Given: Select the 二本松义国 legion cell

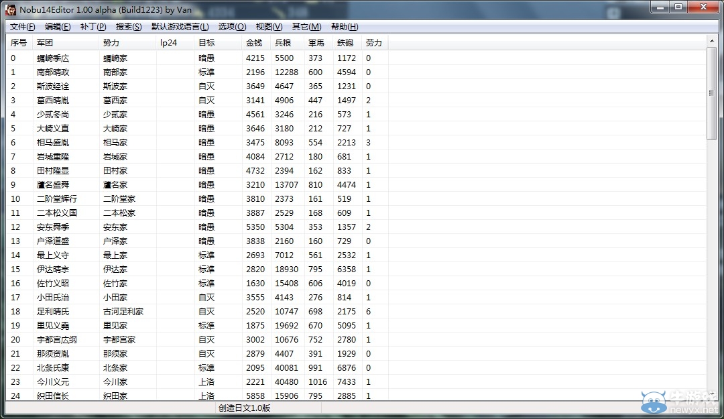Looking at the screenshot, I should pyautogui.click(x=57, y=213).
